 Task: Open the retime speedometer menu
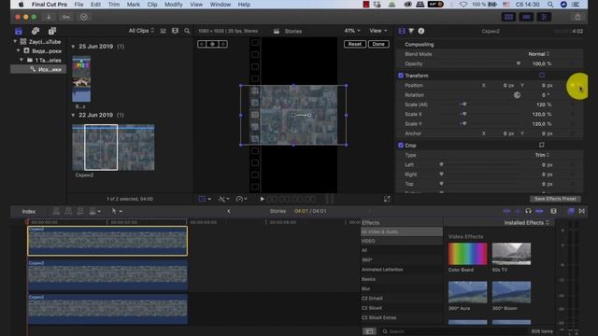(241, 199)
